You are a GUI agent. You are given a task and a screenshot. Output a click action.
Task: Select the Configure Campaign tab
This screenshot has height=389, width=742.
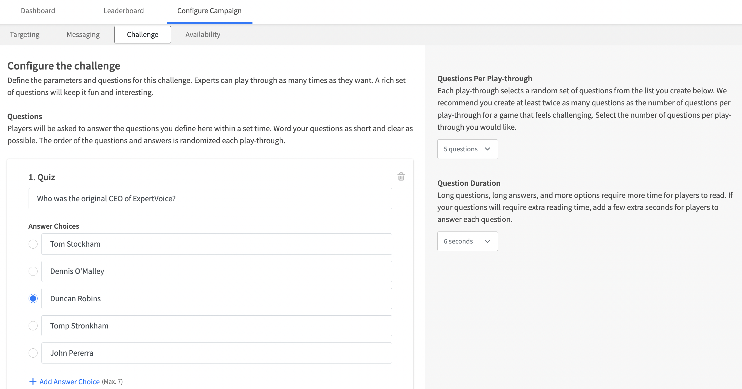coord(209,11)
